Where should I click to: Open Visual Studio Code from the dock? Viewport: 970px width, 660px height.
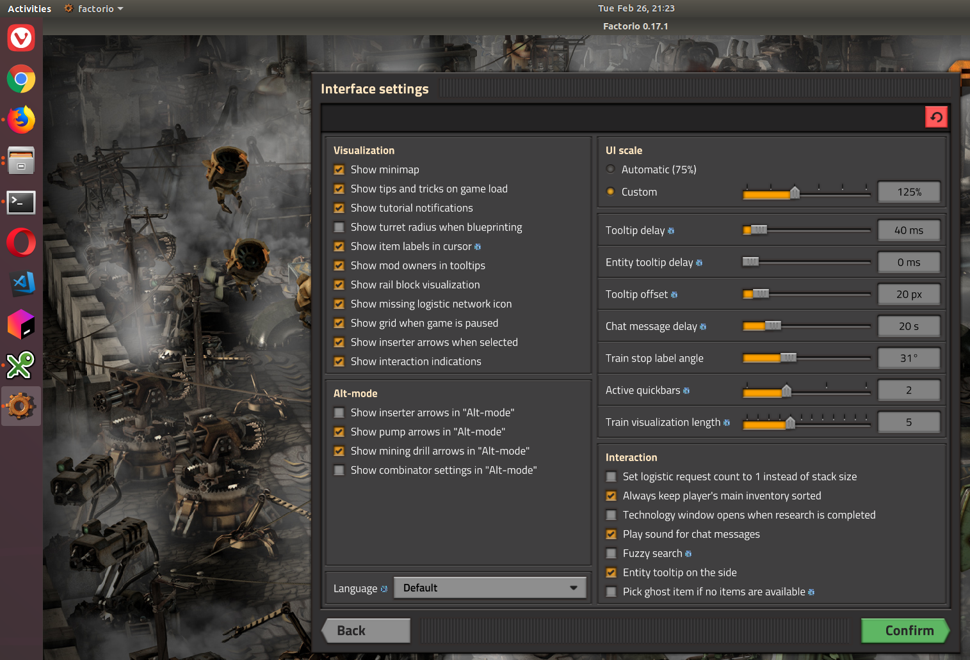click(x=21, y=283)
